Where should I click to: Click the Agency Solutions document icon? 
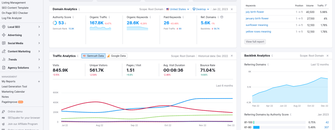[4, 68]
